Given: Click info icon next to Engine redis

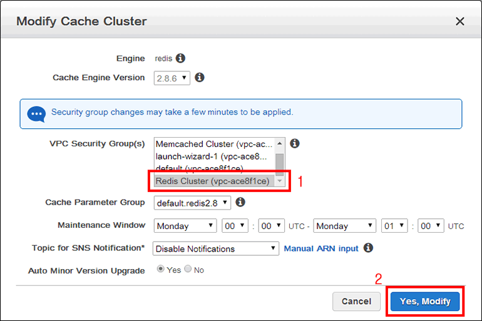Looking at the screenshot, I should click(x=180, y=58).
